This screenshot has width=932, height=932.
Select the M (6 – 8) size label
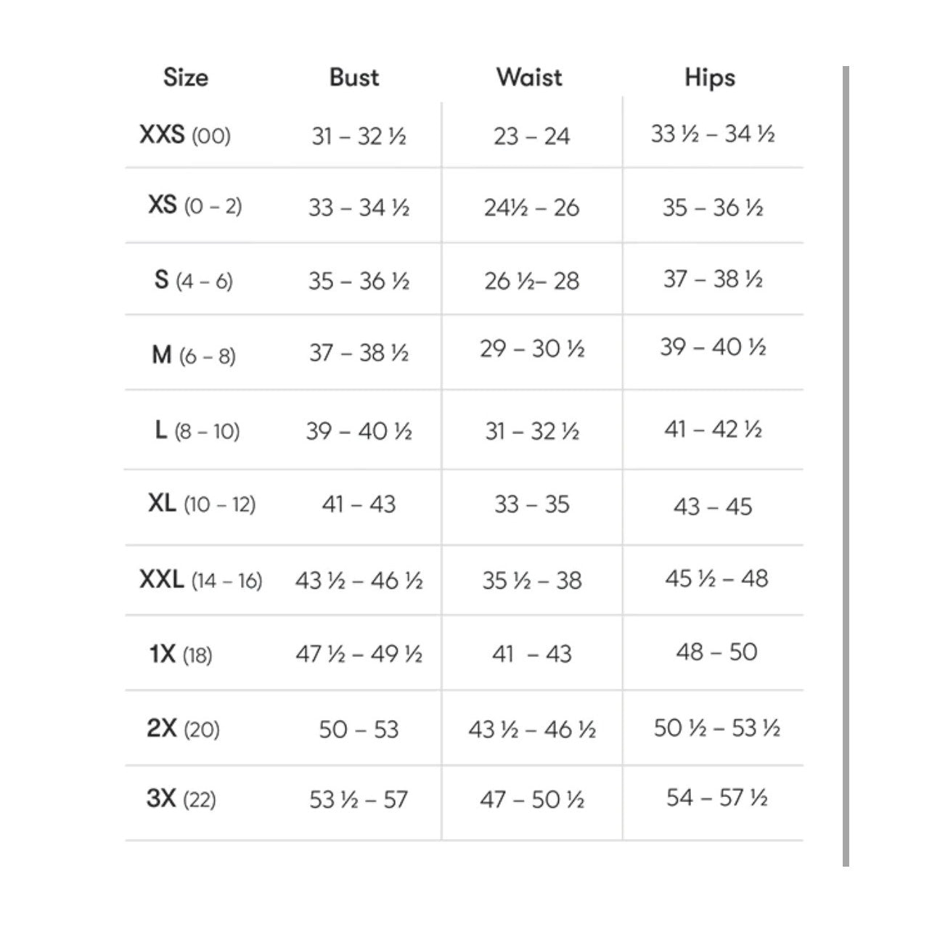click(194, 356)
